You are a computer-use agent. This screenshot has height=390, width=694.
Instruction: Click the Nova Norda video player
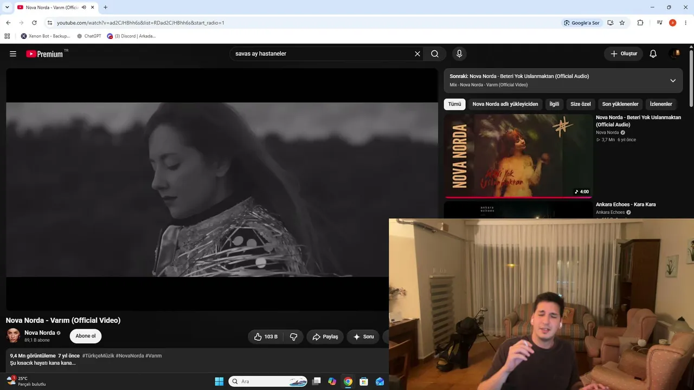click(222, 190)
